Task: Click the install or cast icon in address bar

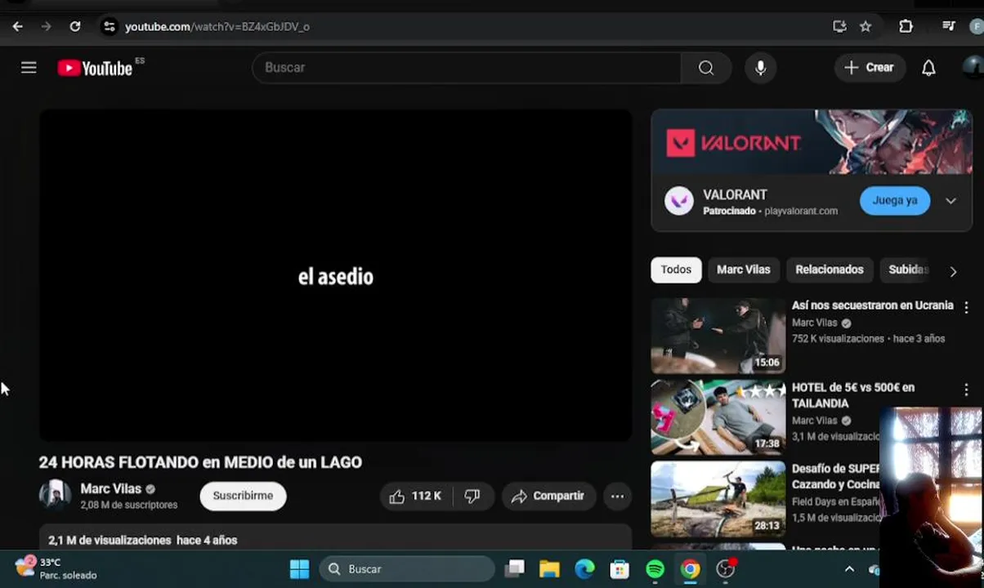Action: (839, 26)
